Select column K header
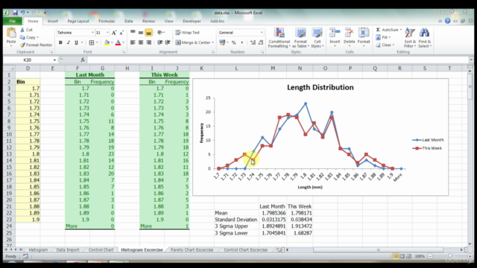Image resolution: width=477 pixels, height=268 pixels. pos(201,68)
